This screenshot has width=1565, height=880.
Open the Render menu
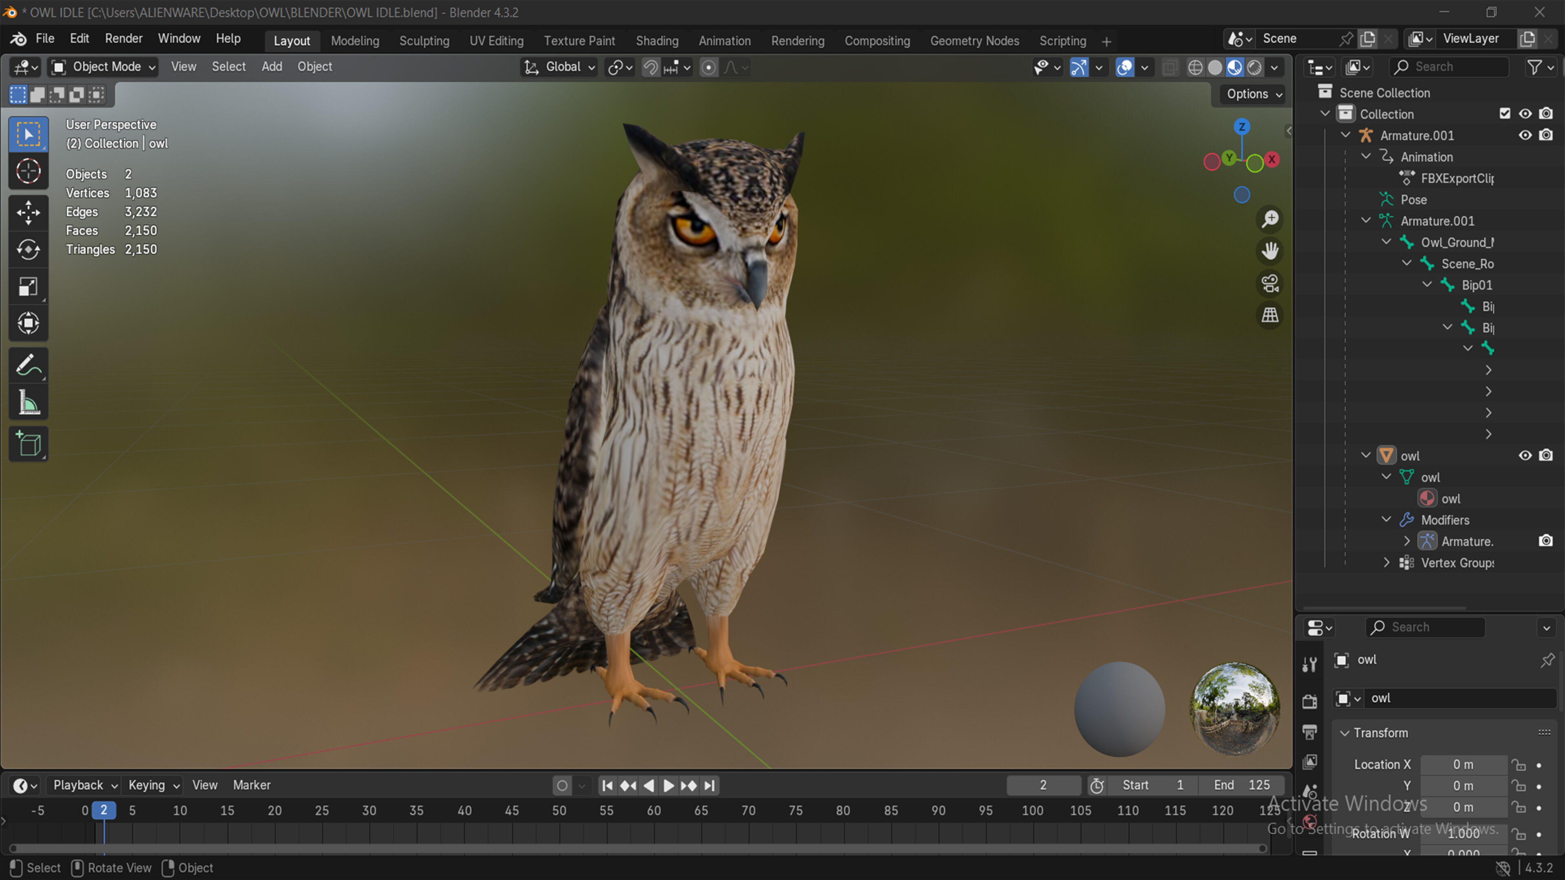pos(123,38)
